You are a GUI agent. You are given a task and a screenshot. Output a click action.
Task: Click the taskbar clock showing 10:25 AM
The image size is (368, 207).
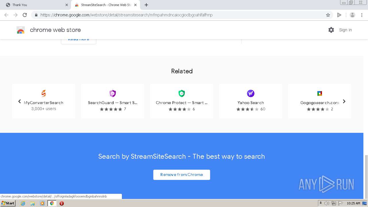coord(353,203)
